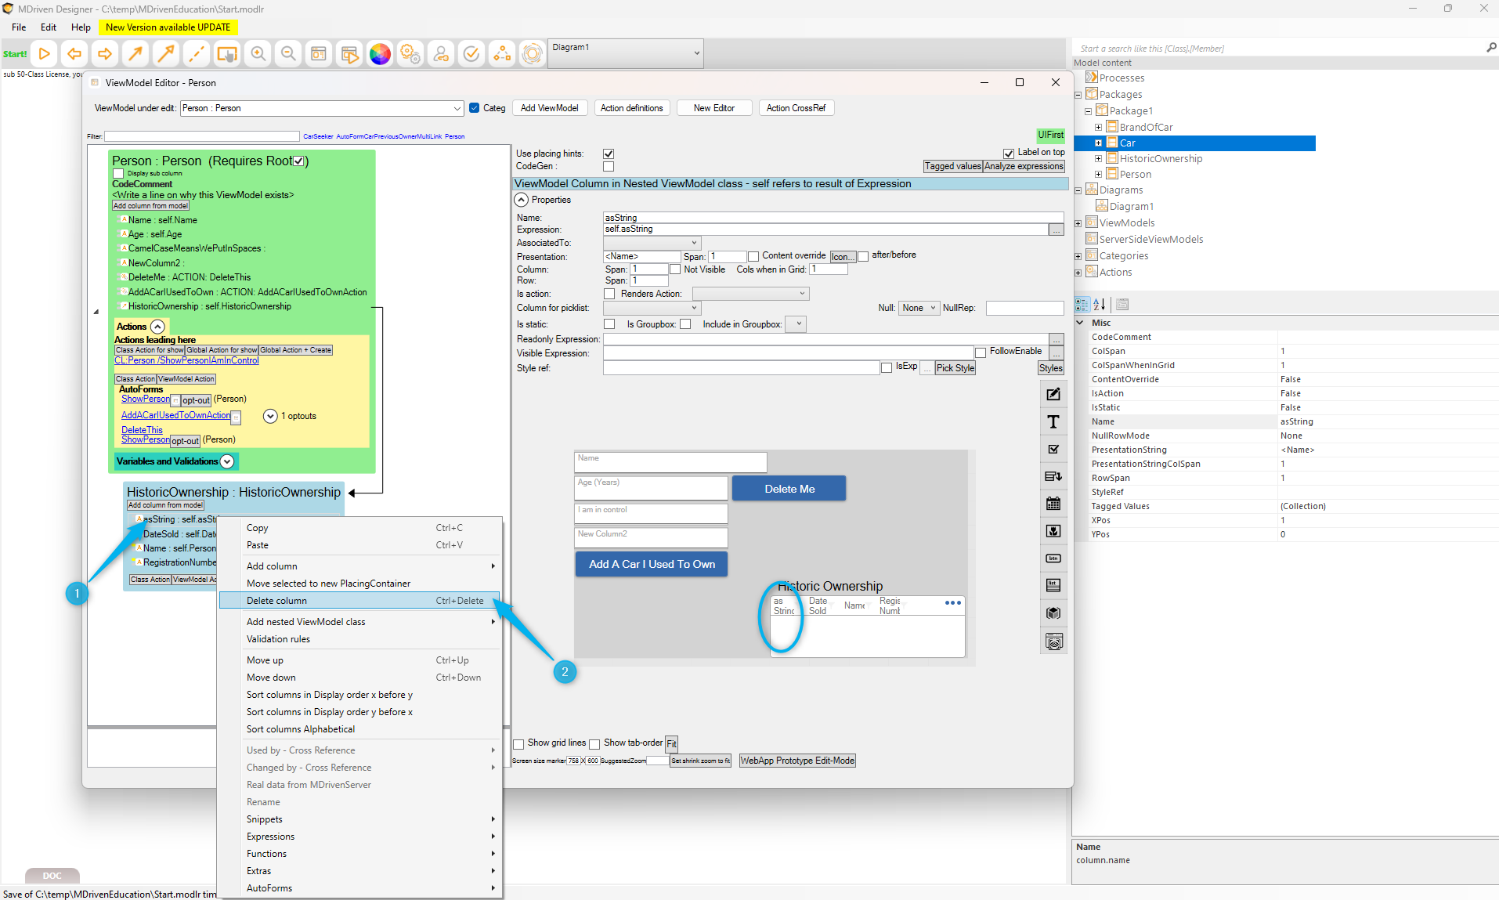
Task: Open the color wheel tool
Action: (x=380, y=54)
